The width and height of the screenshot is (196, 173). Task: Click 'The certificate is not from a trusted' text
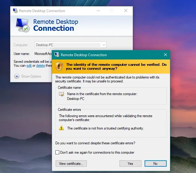(x=106, y=128)
